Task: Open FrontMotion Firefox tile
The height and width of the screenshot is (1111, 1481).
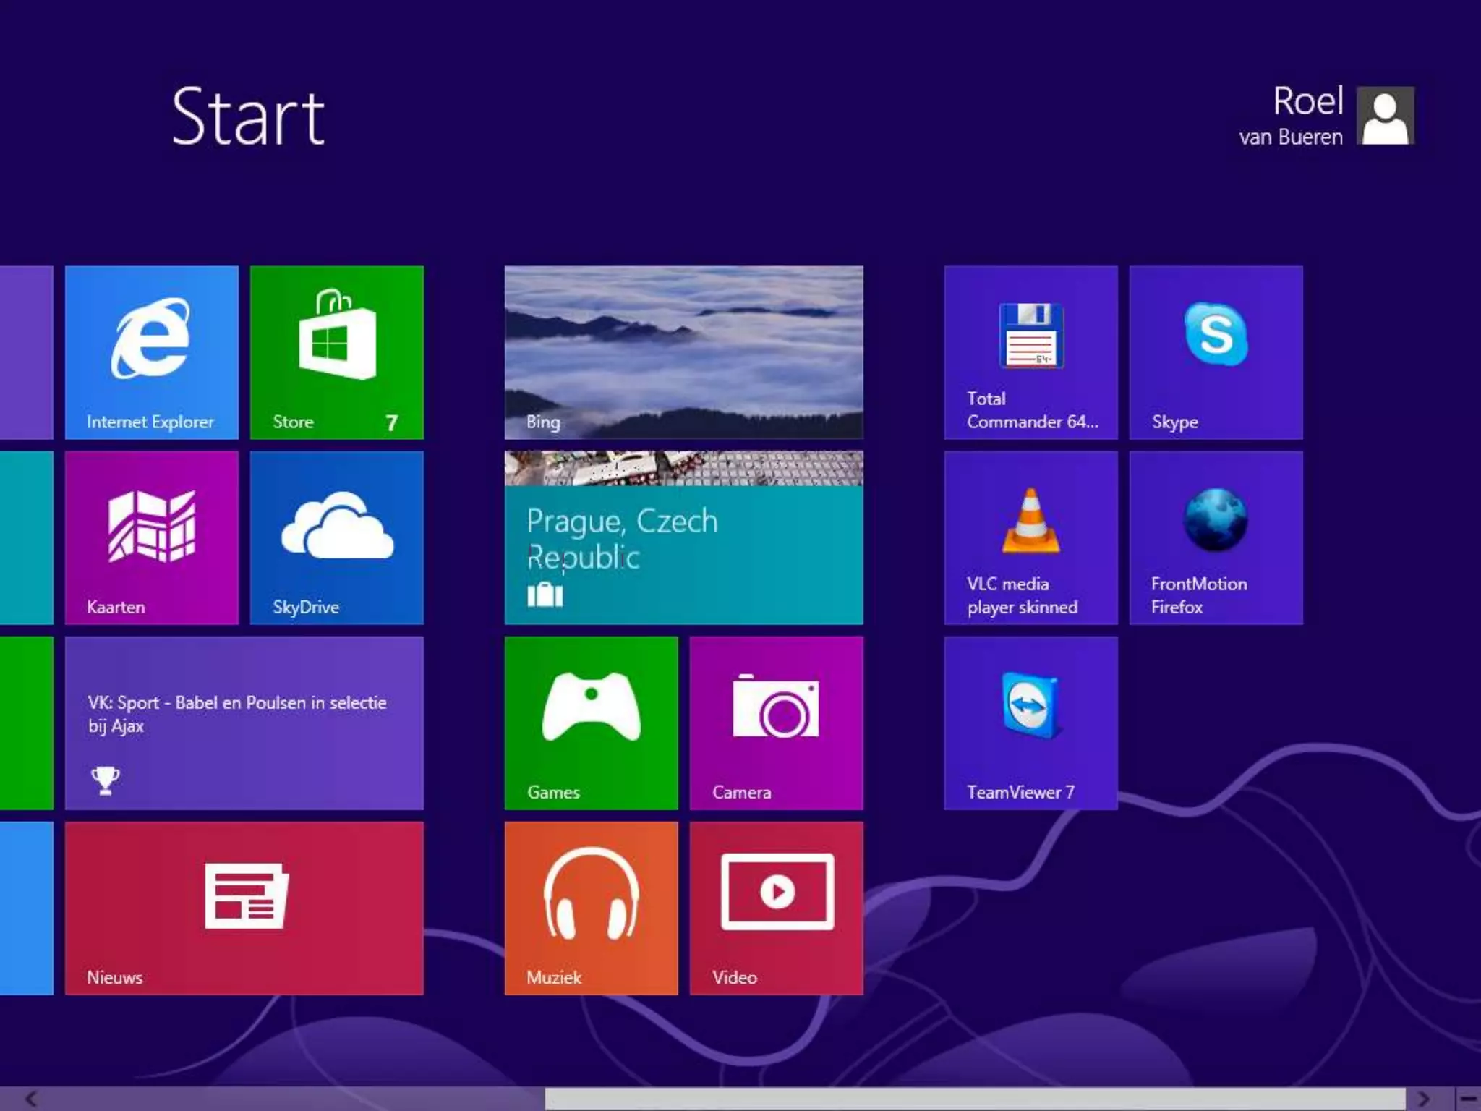Action: (x=1216, y=537)
